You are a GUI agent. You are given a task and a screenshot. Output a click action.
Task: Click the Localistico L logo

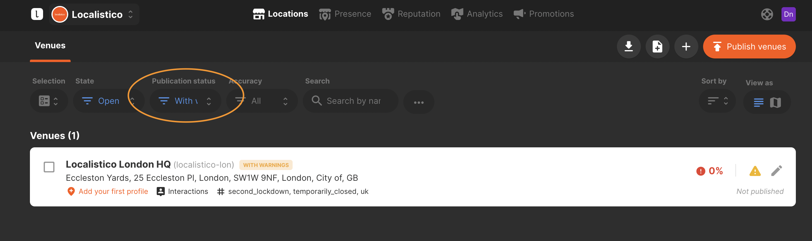[37, 14]
